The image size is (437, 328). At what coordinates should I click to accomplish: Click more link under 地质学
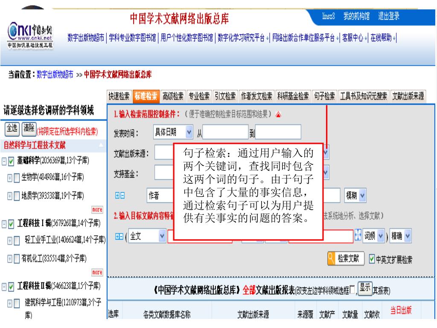coord(97,209)
